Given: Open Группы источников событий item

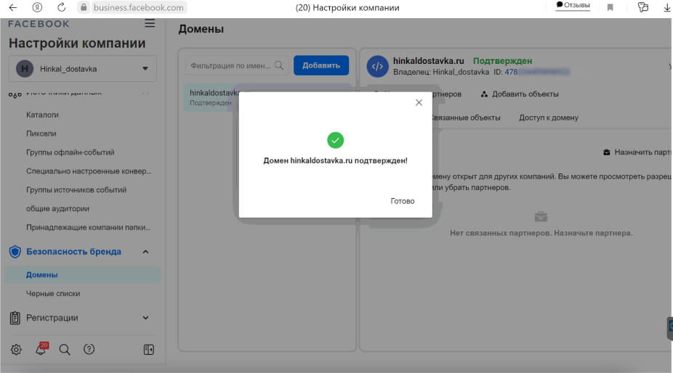Looking at the screenshot, I should 76,190.
